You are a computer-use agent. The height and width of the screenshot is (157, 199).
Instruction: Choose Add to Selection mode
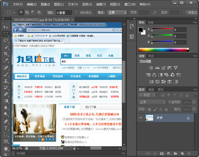tap(27, 12)
